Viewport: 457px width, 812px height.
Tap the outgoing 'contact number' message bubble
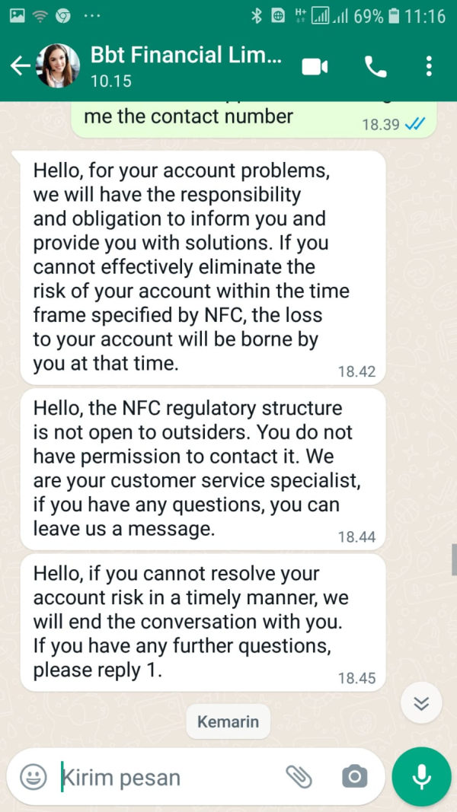(x=254, y=119)
